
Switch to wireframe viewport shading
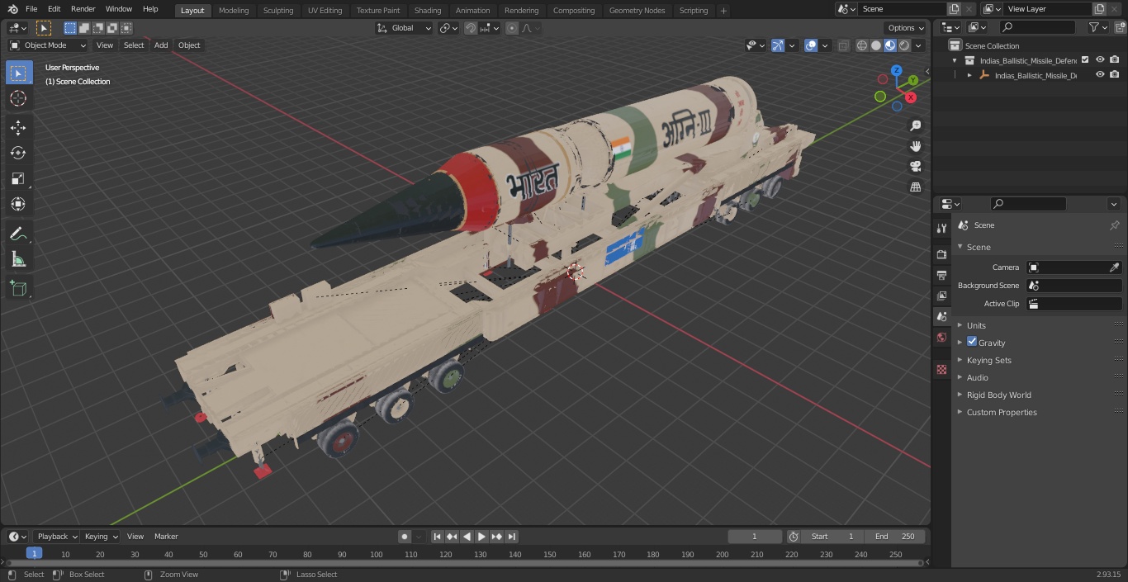point(862,45)
